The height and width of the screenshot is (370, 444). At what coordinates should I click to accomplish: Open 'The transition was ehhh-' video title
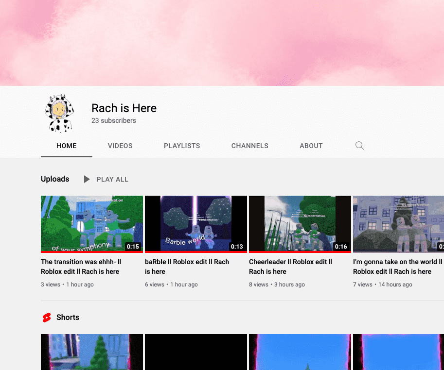[81, 267]
